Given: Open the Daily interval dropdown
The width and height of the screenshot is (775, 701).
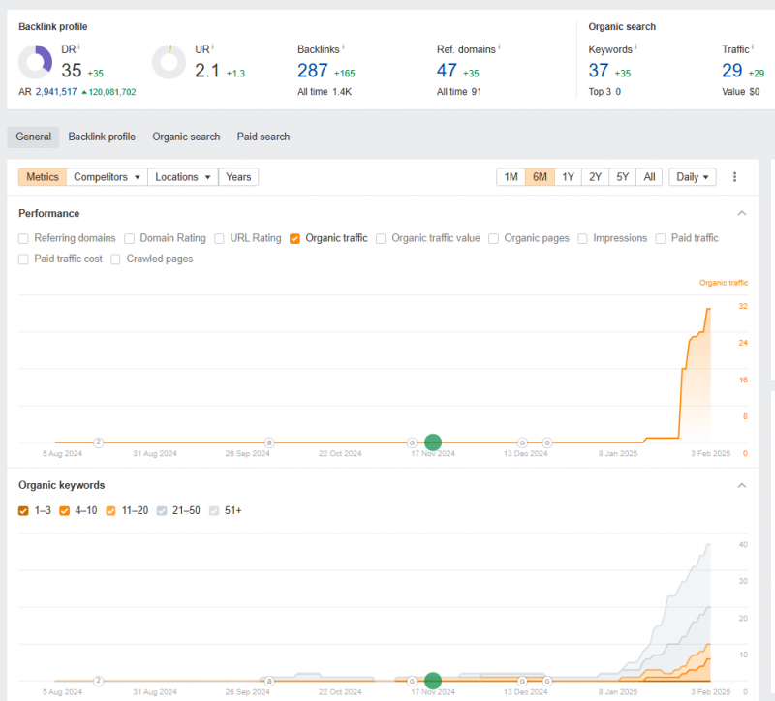Looking at the screenshot, I should point(693,177).
